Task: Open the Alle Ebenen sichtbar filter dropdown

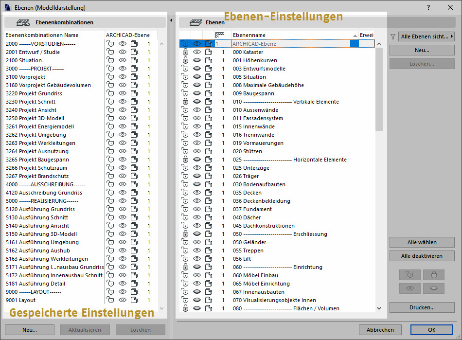Action: (426, 36)
